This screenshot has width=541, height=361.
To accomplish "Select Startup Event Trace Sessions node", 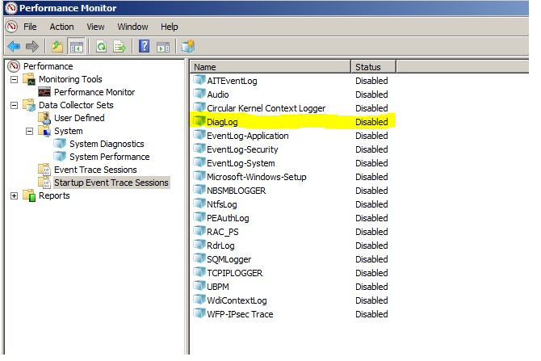I will click(x=111, y=183).
